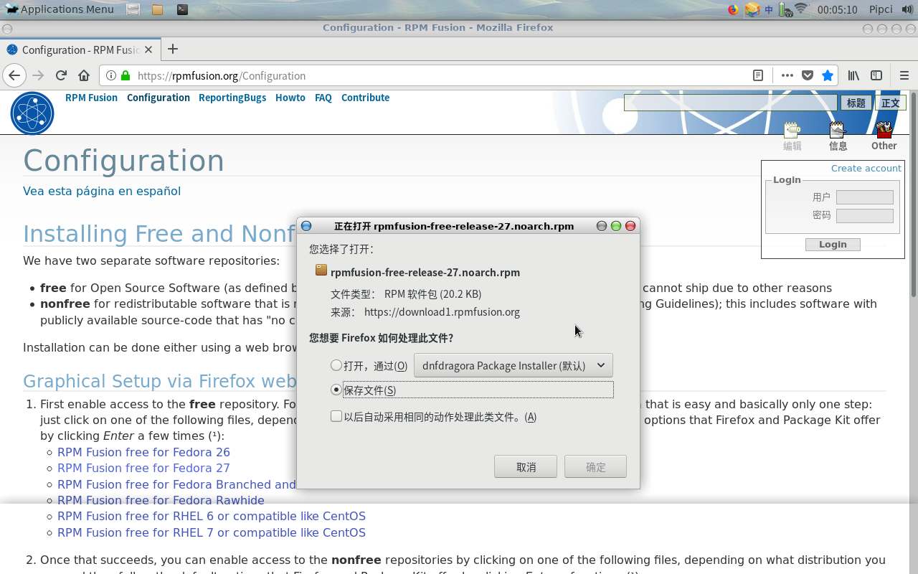Open the Wi-Fi network indicator
This screenshot has width=918, height=574.
(x=801, y=9)
